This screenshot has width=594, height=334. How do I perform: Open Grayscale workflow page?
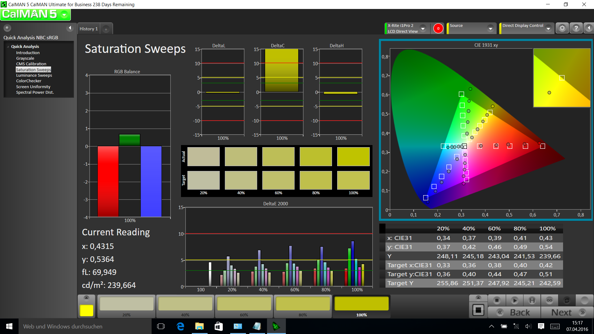pos(25,58)
